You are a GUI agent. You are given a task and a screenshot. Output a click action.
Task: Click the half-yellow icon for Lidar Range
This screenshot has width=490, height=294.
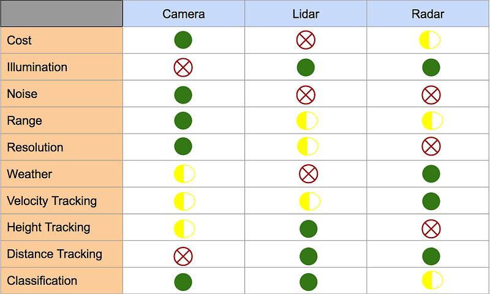tap(307, 121)
